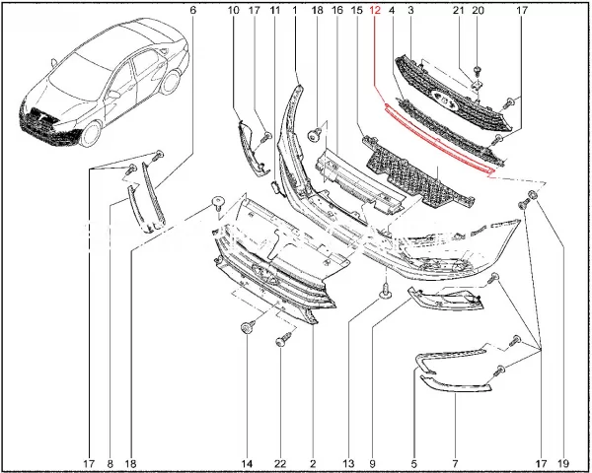
Task: Choose part number 16 label
Action: point(336,10)
